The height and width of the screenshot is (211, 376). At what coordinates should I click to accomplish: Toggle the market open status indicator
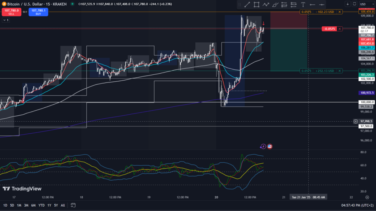[x=72, y=4]
